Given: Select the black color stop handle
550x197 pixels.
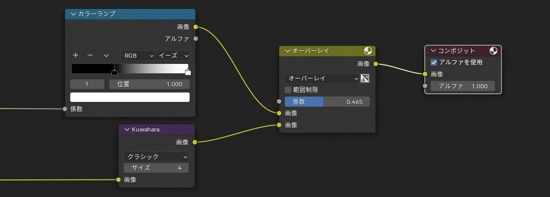Looking at the screenshot, I should click(115, 72).
